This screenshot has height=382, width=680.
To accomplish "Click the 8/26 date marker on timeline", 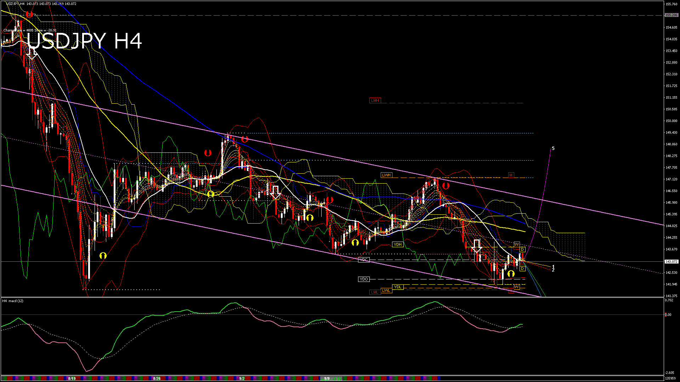I will coord(157,378).
